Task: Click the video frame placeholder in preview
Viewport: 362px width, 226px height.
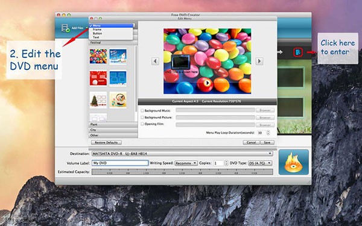Action: pyautogui.click(x=181, y=62)
